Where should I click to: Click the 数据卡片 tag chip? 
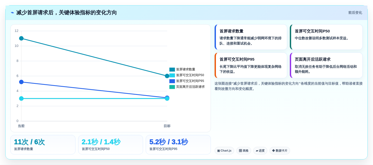(280, 151)
